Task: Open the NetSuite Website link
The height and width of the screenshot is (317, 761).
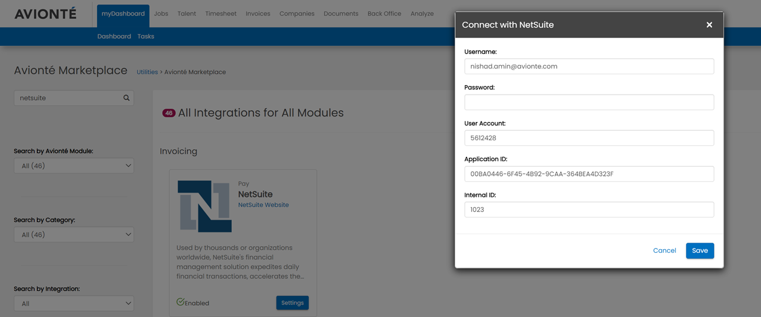Action: coord(263,205)
